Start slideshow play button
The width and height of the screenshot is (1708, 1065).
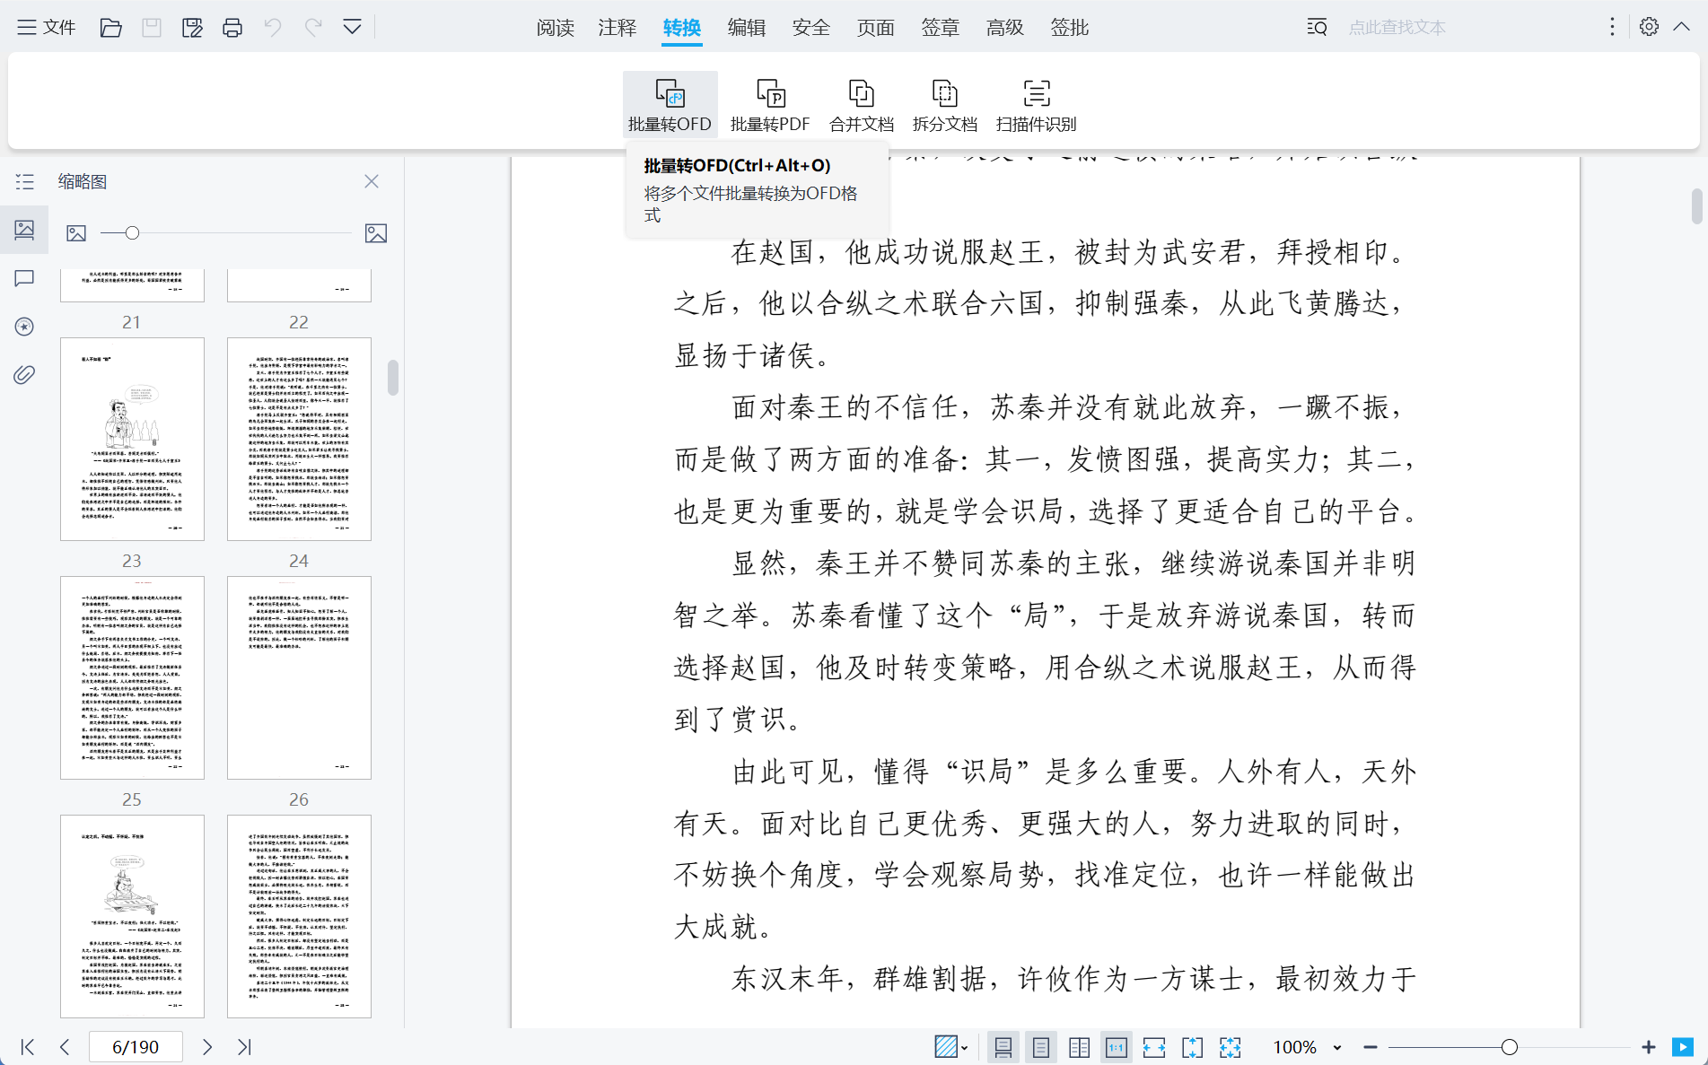[x=1683, y=1047]
